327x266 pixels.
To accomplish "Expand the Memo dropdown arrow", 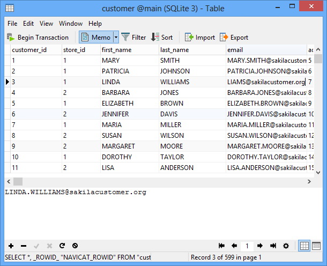I will tap(115, 37).
